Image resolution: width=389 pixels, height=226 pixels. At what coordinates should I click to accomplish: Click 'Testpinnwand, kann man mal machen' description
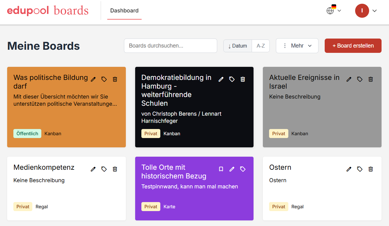(190, 187)
